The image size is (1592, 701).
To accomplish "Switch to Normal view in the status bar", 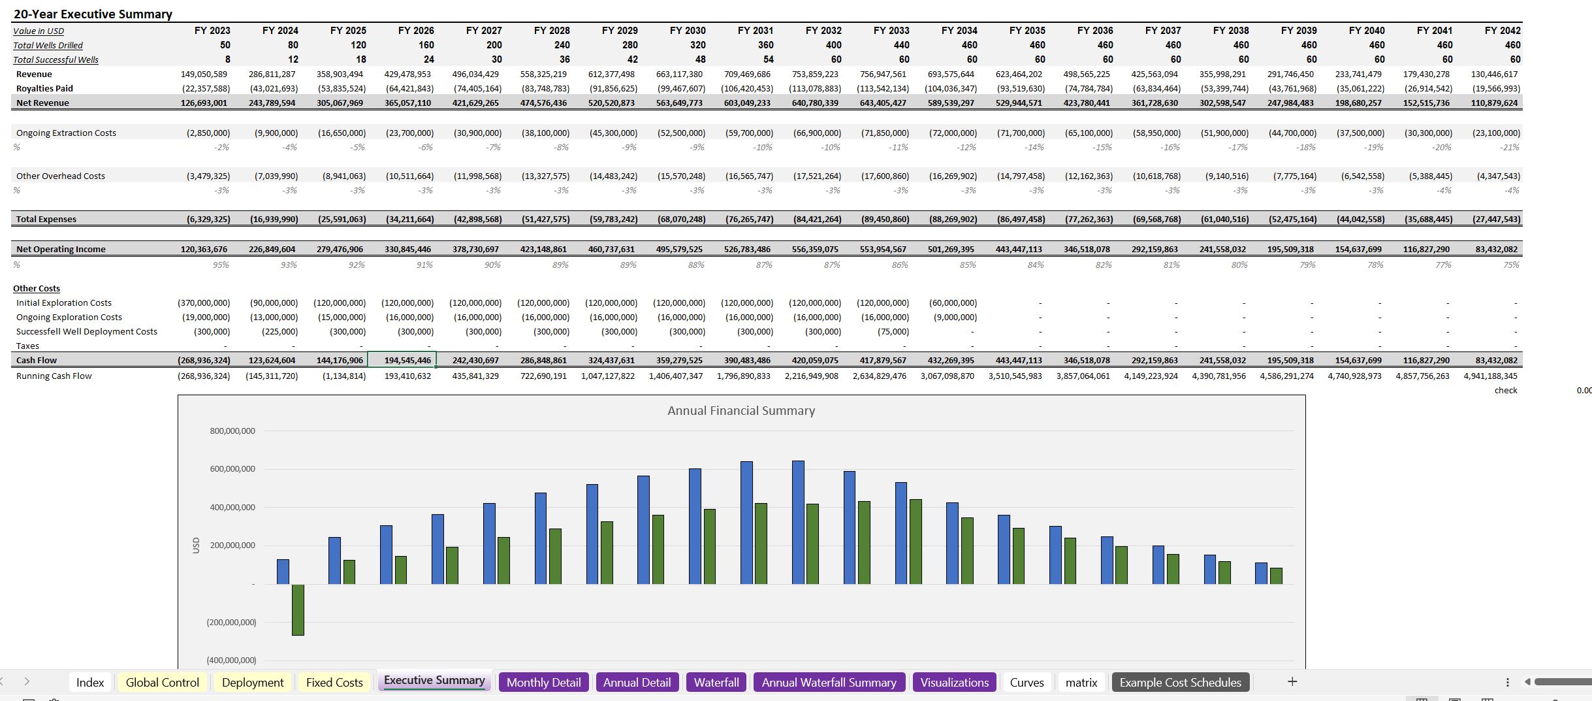I will 1422,699.
